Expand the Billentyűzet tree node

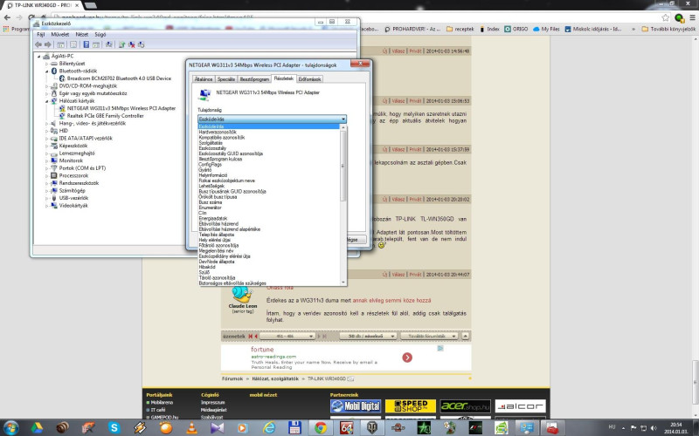click(46, 64)
